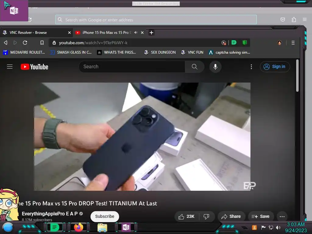Save the video to a playlist
This screenshot has width=312, height=234.
pyautogui.click(x=261, y=217)
